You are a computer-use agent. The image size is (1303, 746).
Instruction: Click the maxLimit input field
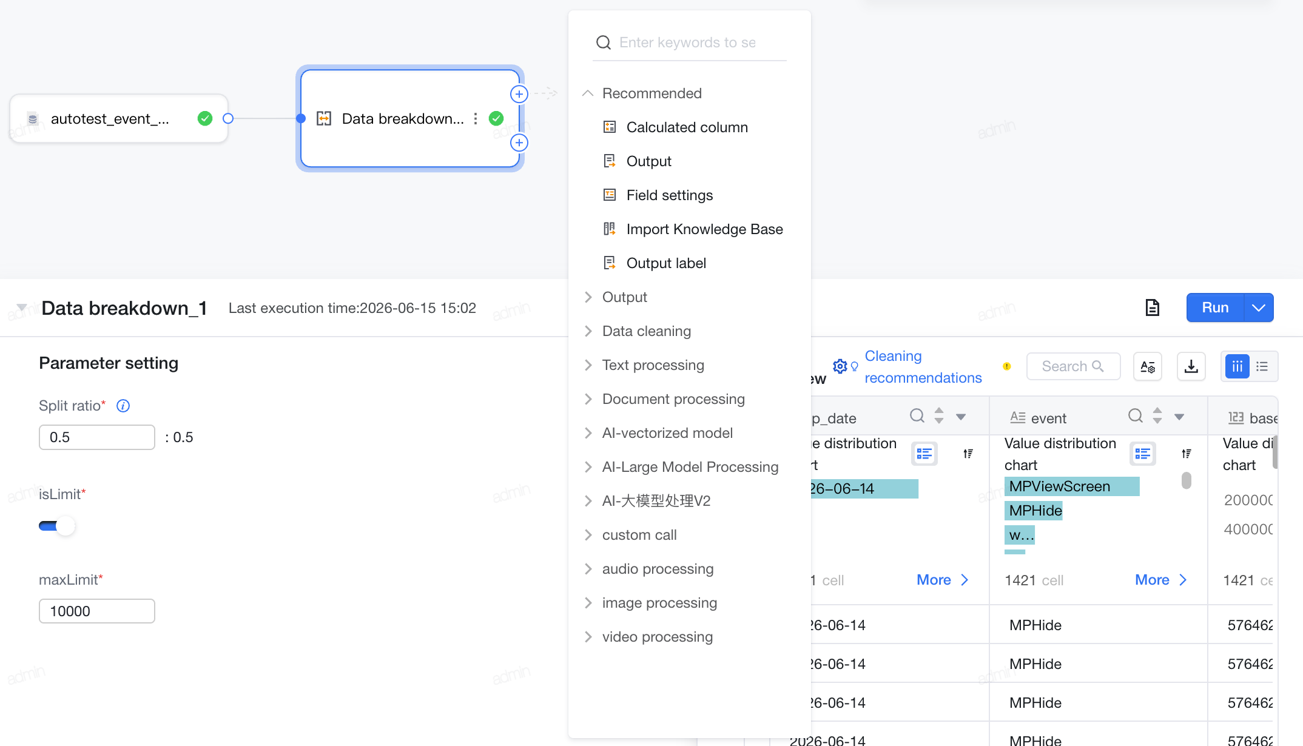[x=97, y=611]
